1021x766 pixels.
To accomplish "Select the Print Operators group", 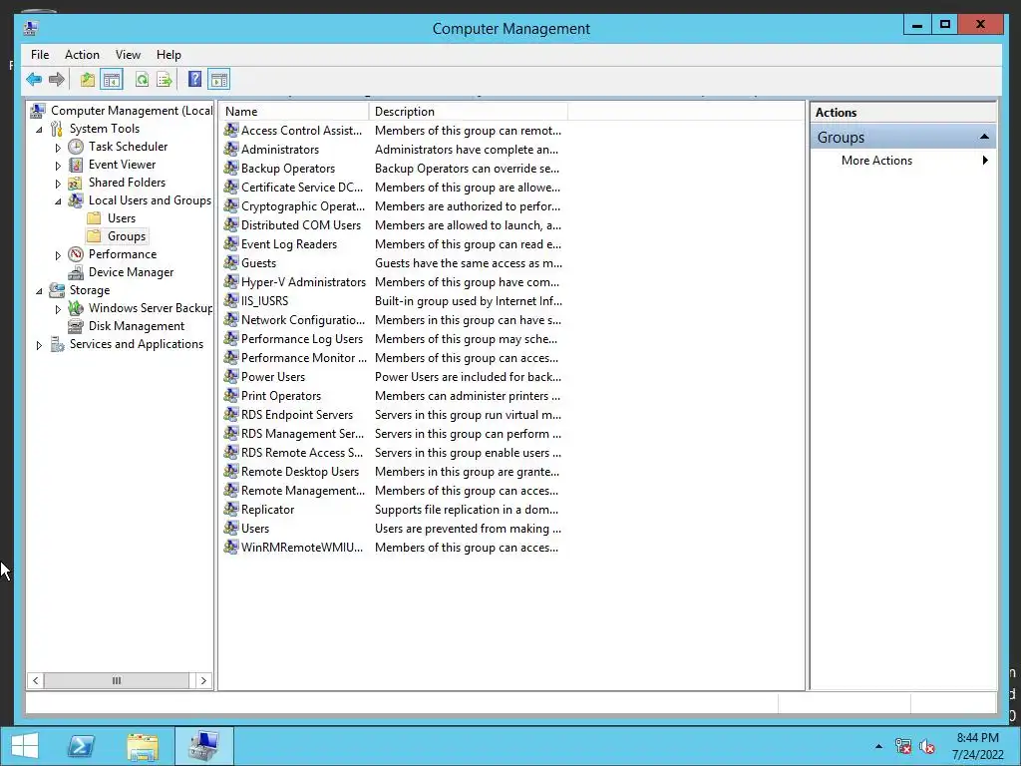I will tap(280, 395).
